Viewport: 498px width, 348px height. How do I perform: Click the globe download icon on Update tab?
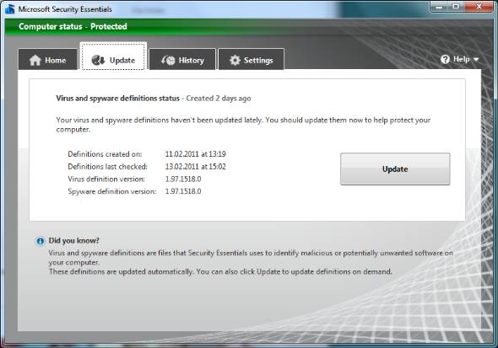pyautogui.click(x=98, y=60)
